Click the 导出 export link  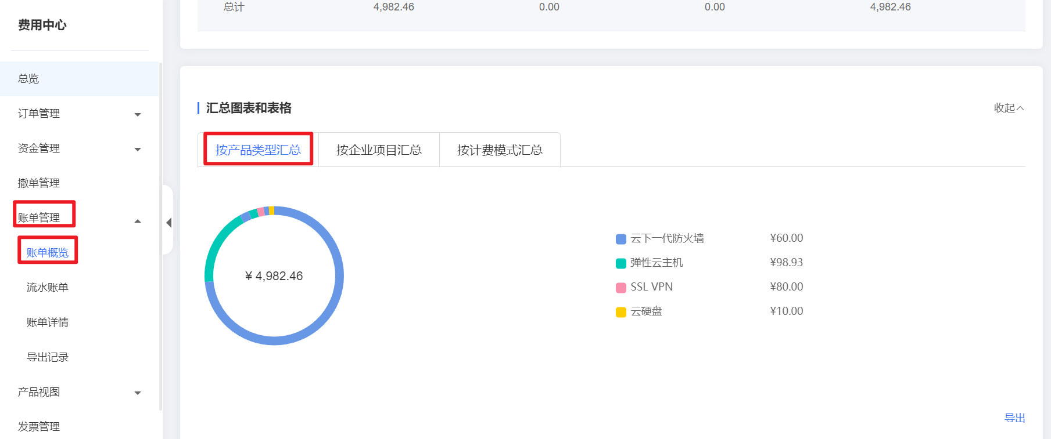(1014, 418)
